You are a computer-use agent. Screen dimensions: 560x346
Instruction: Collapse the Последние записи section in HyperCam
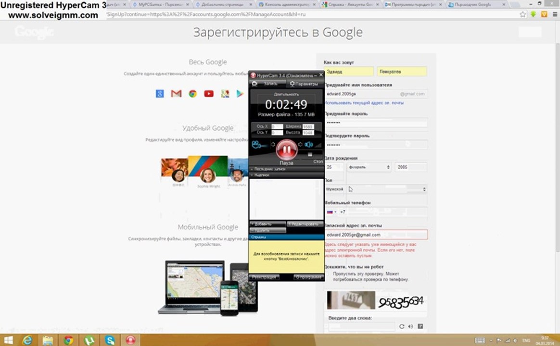286,169
